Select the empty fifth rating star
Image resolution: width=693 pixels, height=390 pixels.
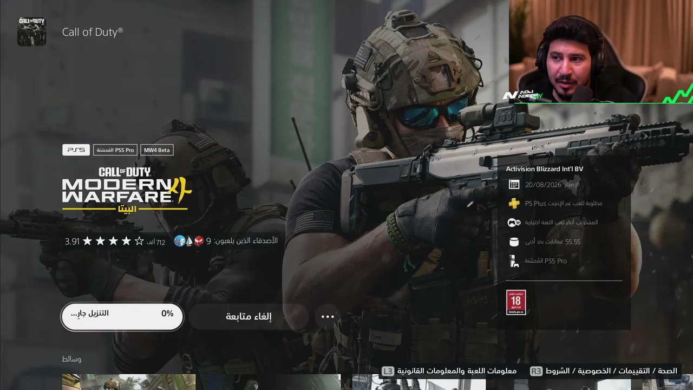pyautogui.click(x=139, y=241)
